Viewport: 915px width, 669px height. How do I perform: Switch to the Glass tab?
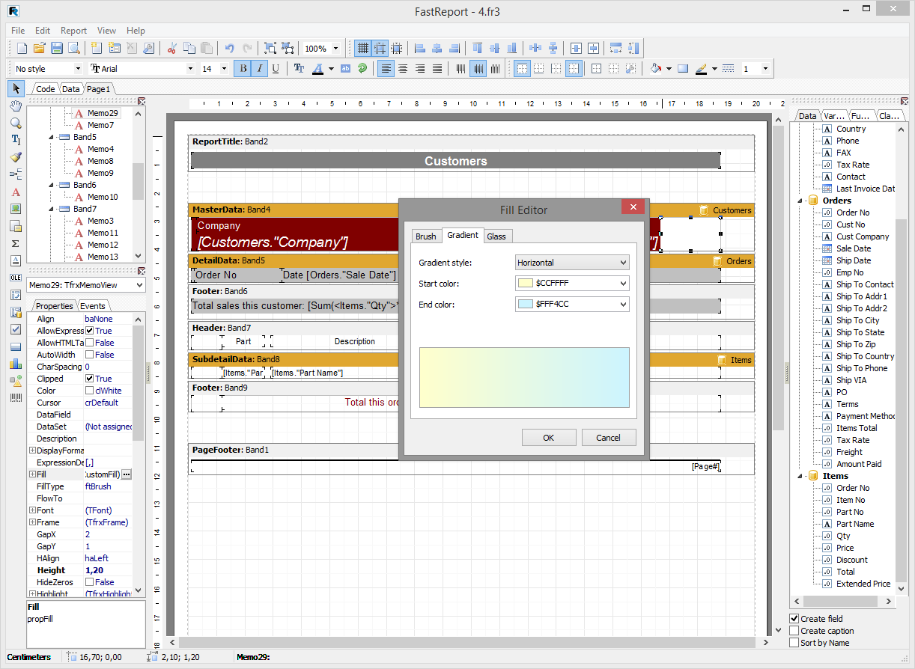[x=496, y=236]
